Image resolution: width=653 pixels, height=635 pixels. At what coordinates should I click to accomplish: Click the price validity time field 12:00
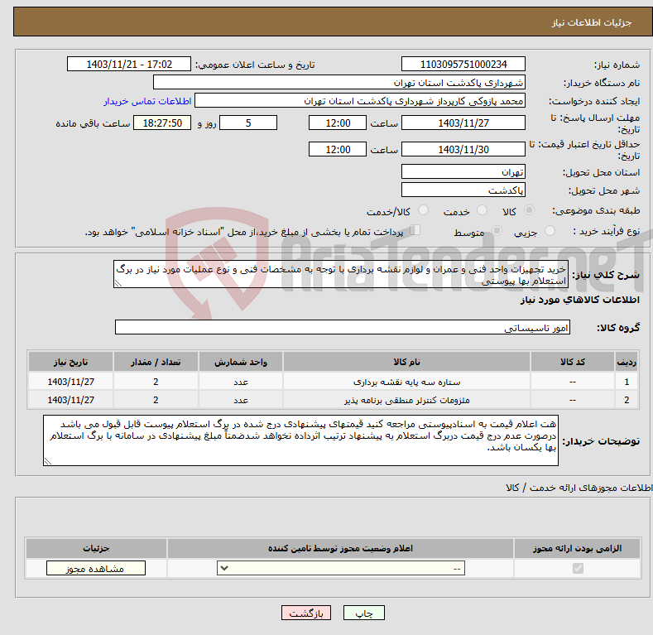point(338,149)
